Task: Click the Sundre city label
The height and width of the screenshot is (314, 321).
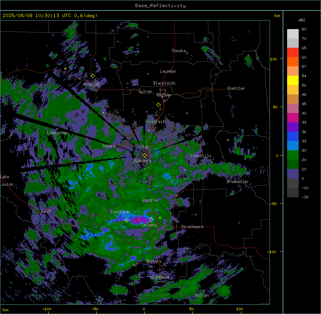Action: coord(109,146)
